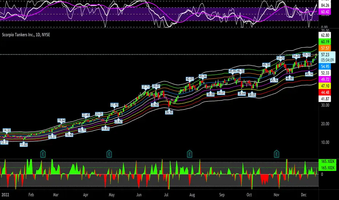Click the 15.37 pivot low label
This screenshot has width=339, height=200.
(52, 137)
